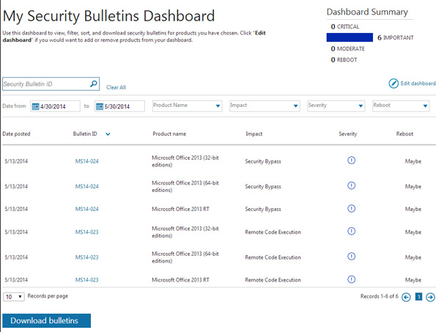Screen dimensions: 436x332
Task: Click the Clear All link
Action: pyautogui.click(x=117, y=87)
